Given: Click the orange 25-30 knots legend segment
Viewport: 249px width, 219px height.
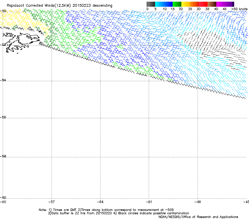Looking at the screenshot, I should tap(194, 4).
